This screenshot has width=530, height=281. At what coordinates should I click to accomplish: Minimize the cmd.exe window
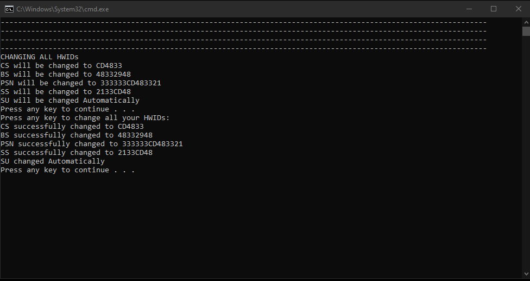pyautogui.click(x=469, y=9)
